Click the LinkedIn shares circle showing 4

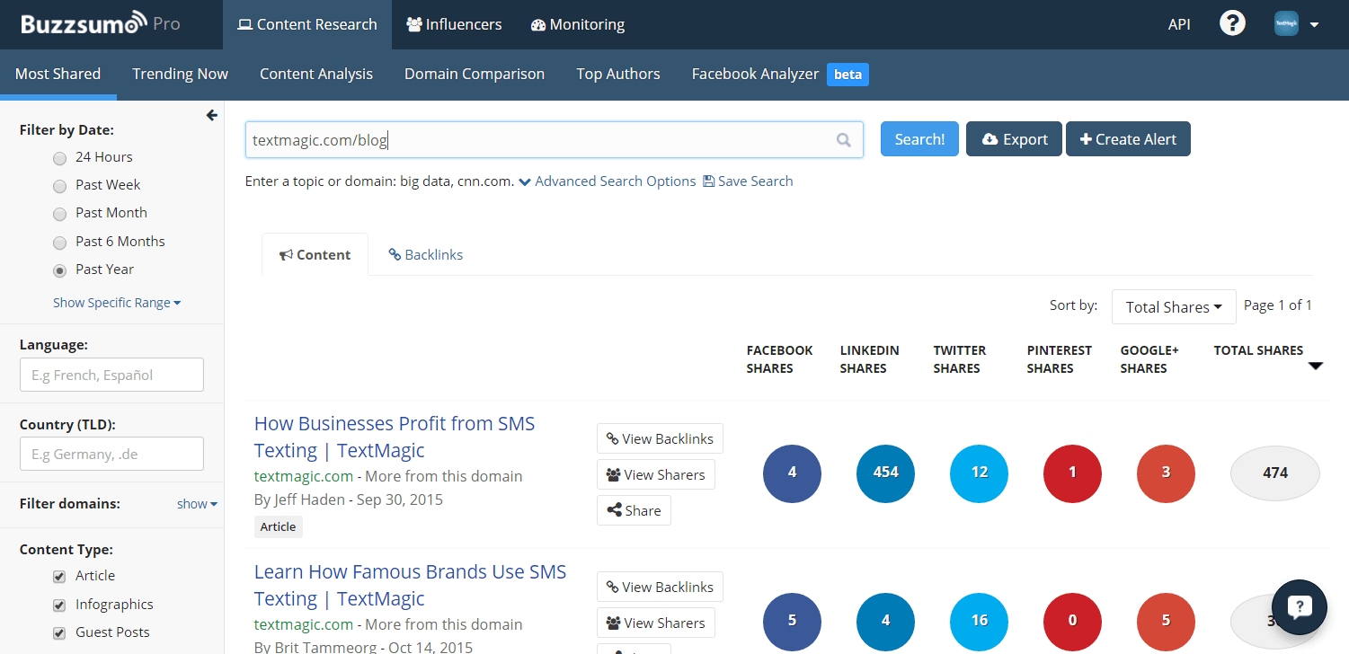[885, 621]
